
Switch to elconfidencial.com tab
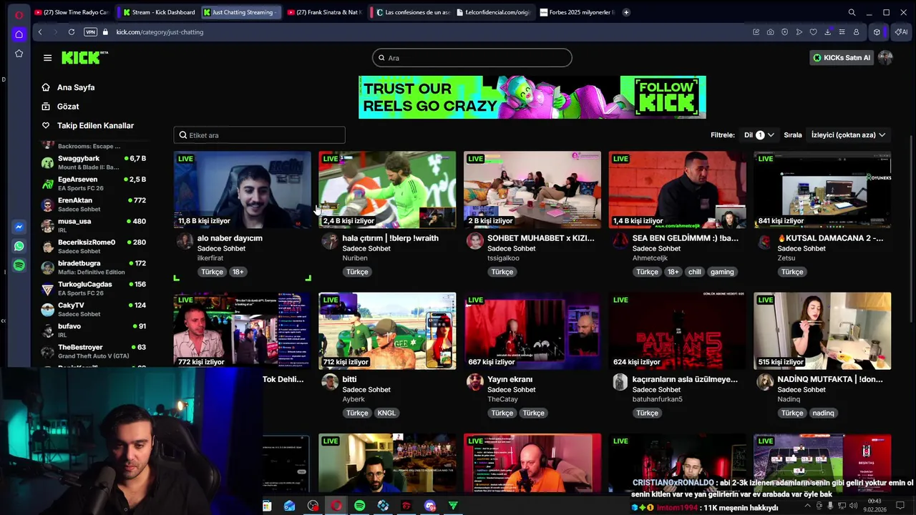pos(494,12)
